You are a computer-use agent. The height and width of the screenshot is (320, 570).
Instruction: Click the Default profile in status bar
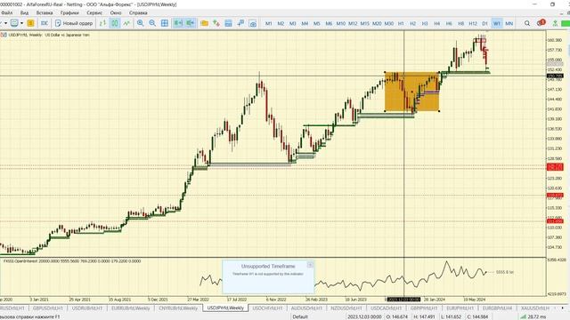click(300, 316)
